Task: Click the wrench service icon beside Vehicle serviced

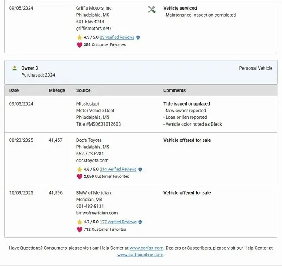Action: click(152, 9)
